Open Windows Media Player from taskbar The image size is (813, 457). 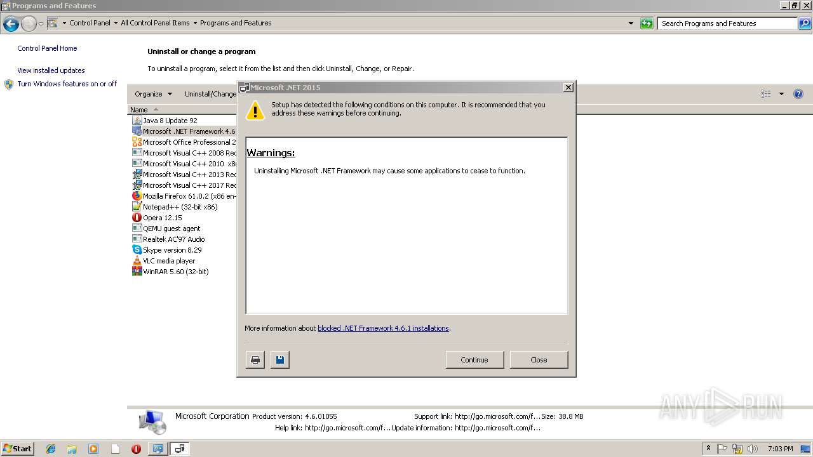coord(93,449)
